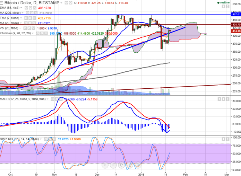Expand the MA (20, close) dropdown arrow
This screenshot has height=176, width=241.
click(21, 23)
